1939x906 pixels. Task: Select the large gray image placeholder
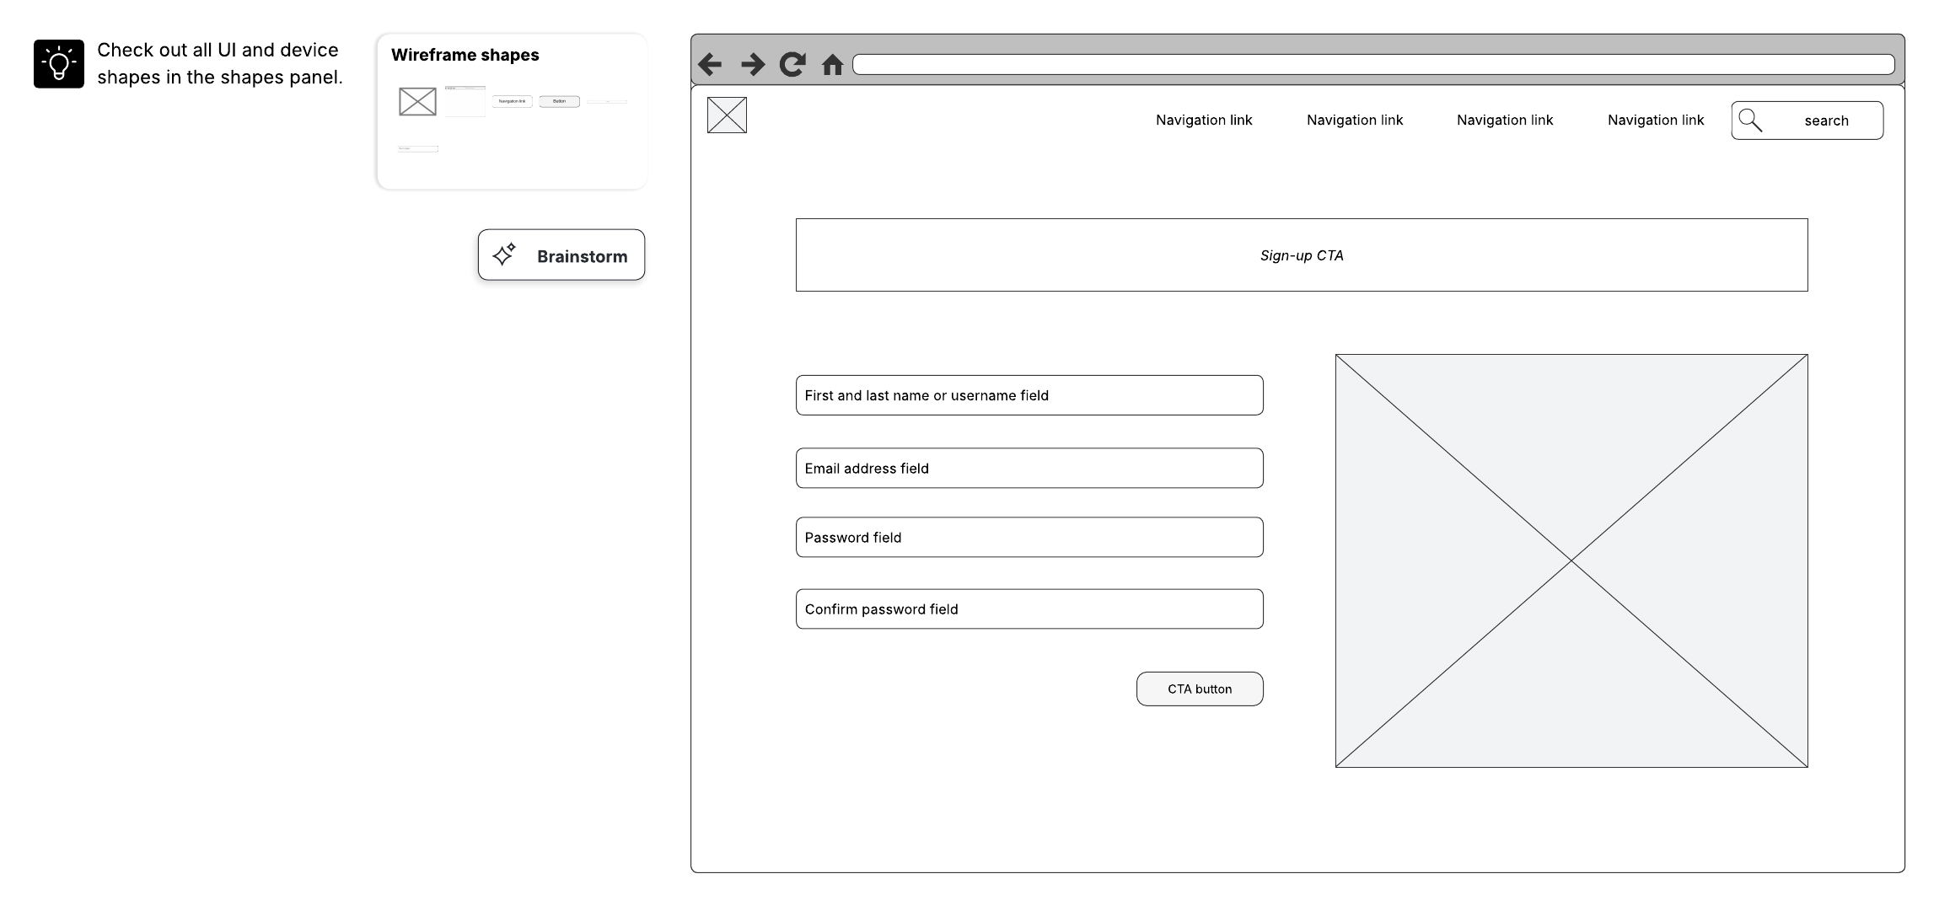point(1571,560)
